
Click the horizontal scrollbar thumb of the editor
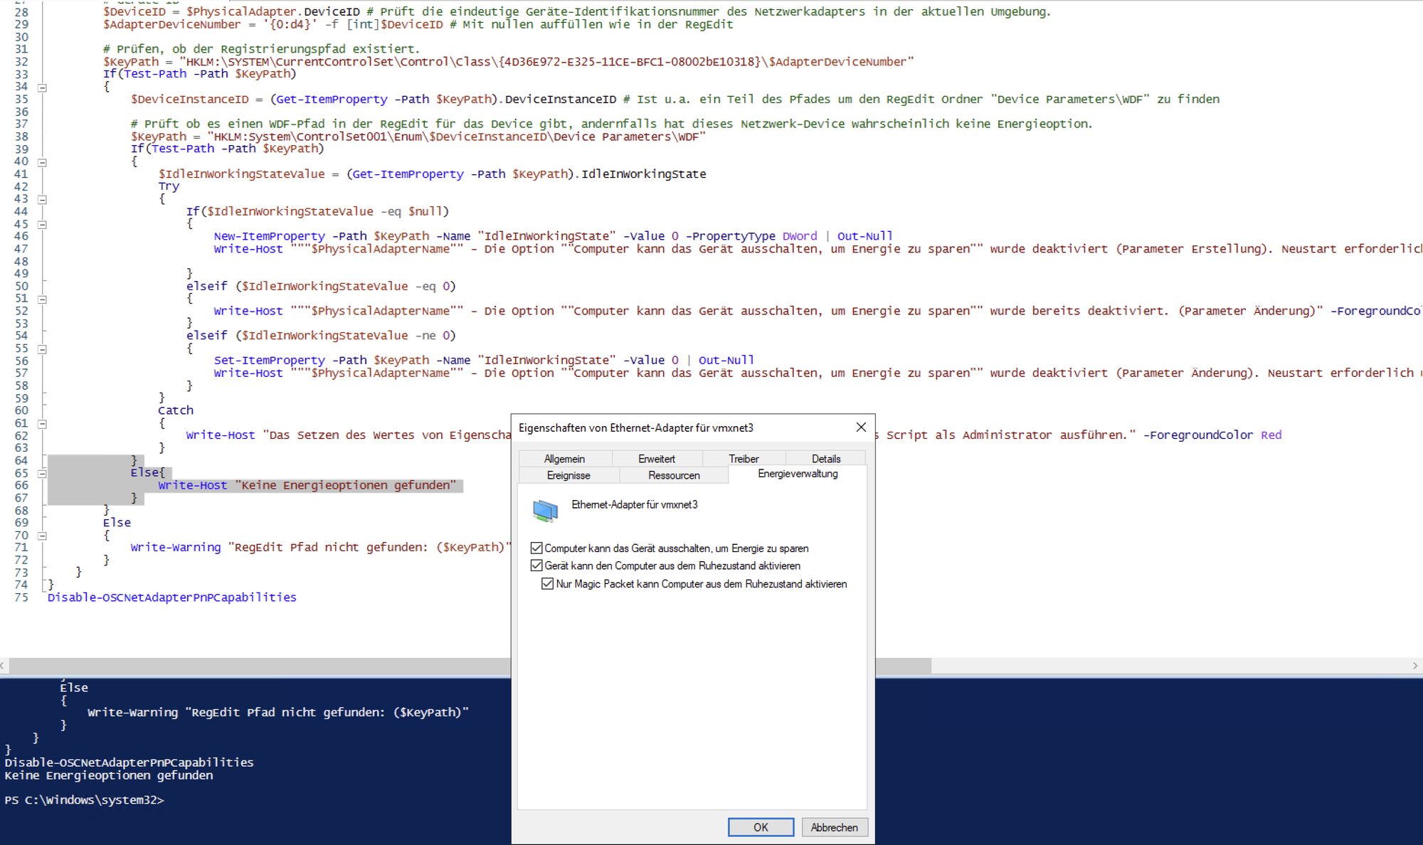(x=470, y=666)
